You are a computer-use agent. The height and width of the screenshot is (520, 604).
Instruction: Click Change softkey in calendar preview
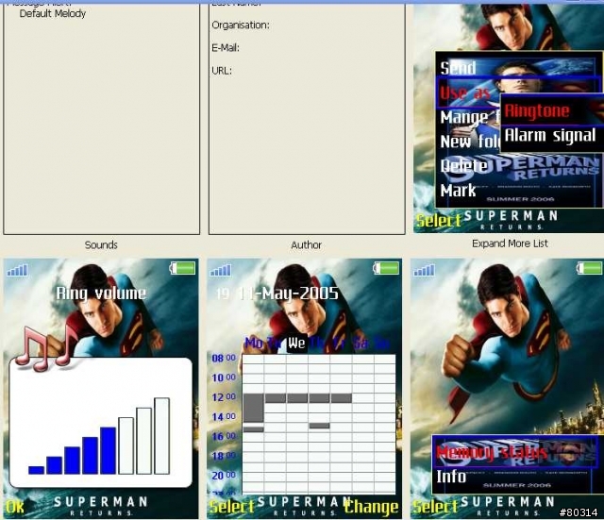tap(371, 507)
